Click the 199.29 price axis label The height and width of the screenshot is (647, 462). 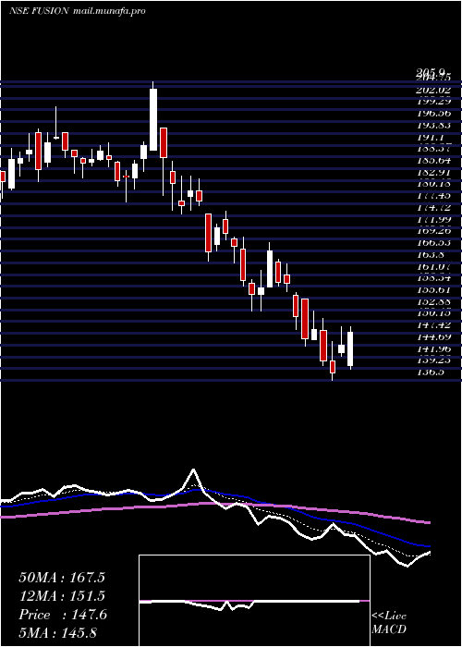(x=433, y=102)
